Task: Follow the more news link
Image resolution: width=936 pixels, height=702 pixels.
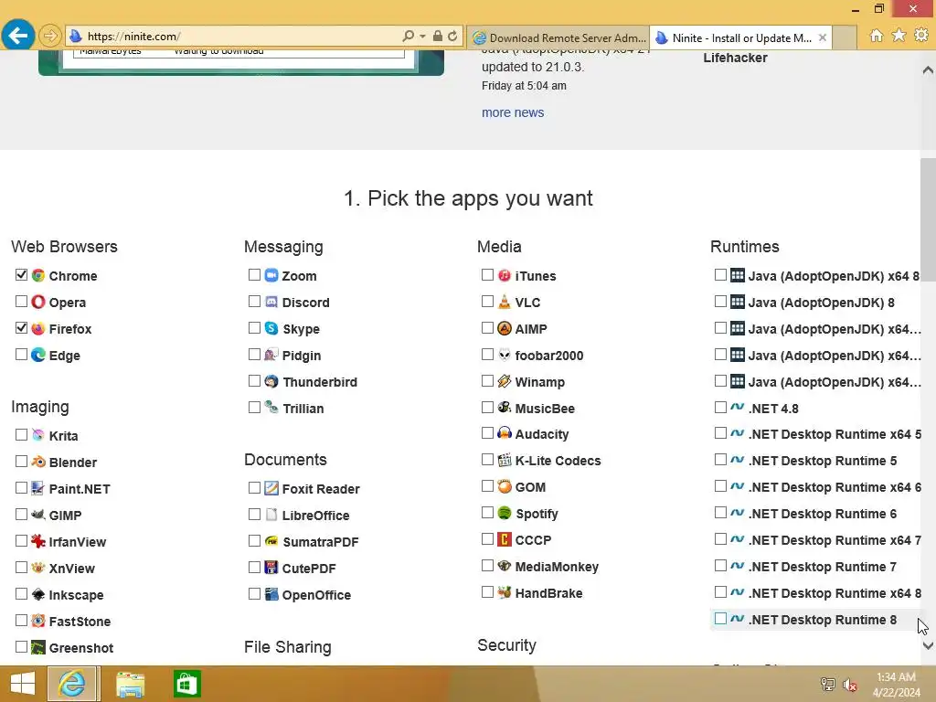Action: click(x=513, y=112)
